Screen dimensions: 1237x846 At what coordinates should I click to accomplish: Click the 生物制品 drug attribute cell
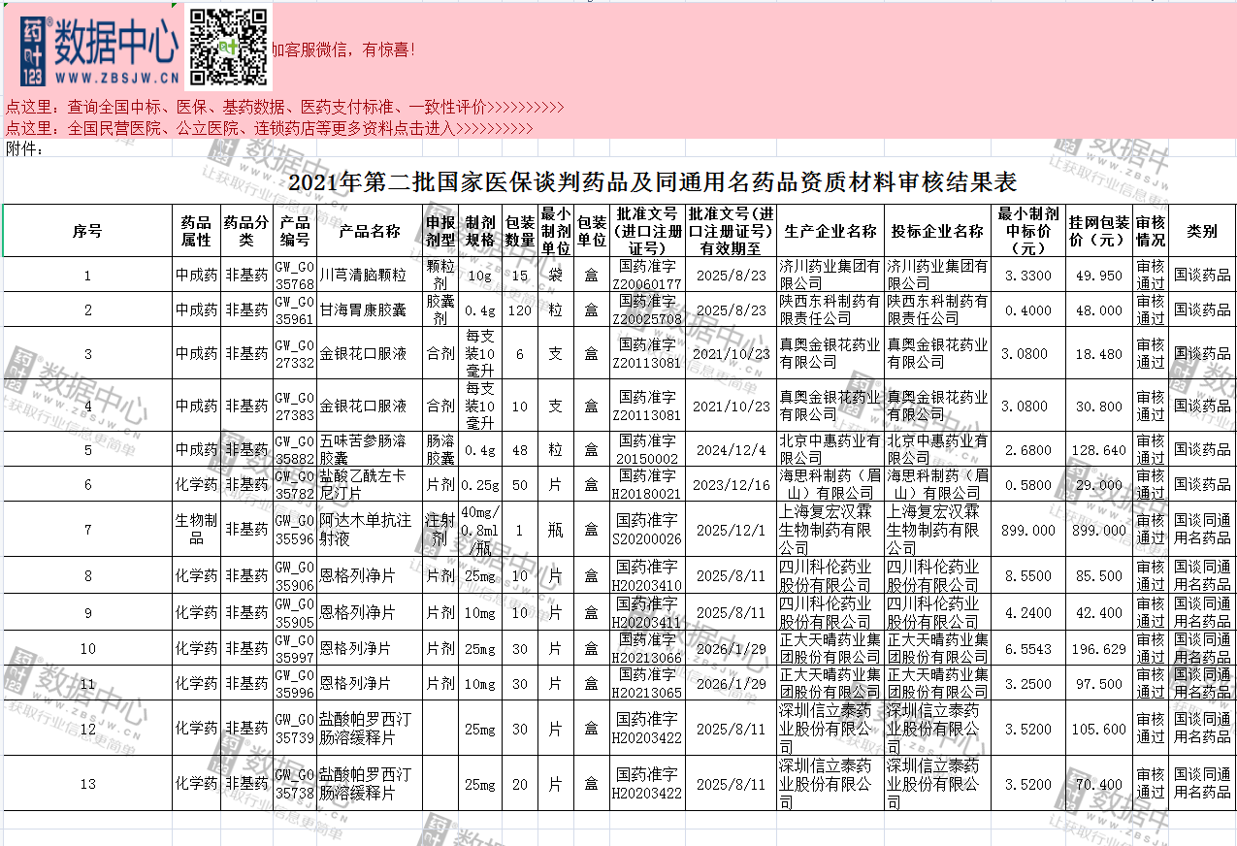tap(196, 529)
